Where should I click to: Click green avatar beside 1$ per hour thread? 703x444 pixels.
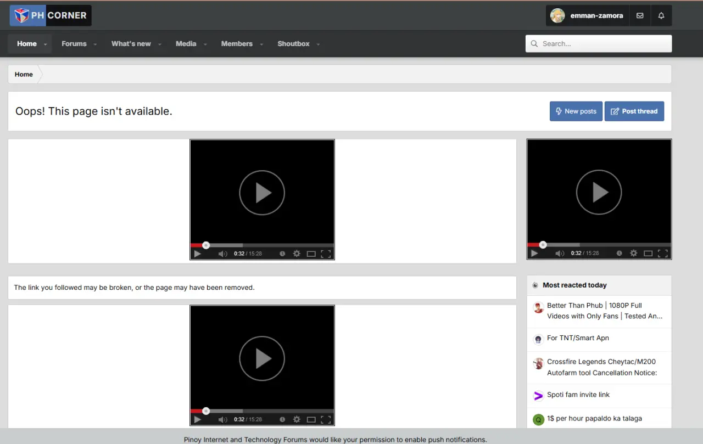(538, 420)
